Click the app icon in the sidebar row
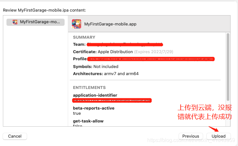This screenshot has width=238, height=146. (x=15, y=22)
